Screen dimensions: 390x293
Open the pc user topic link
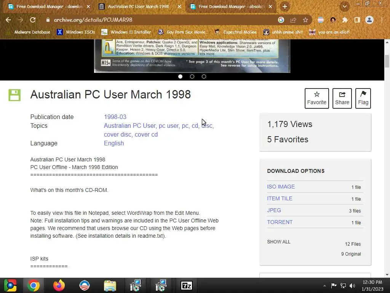[x=169, y=126]
